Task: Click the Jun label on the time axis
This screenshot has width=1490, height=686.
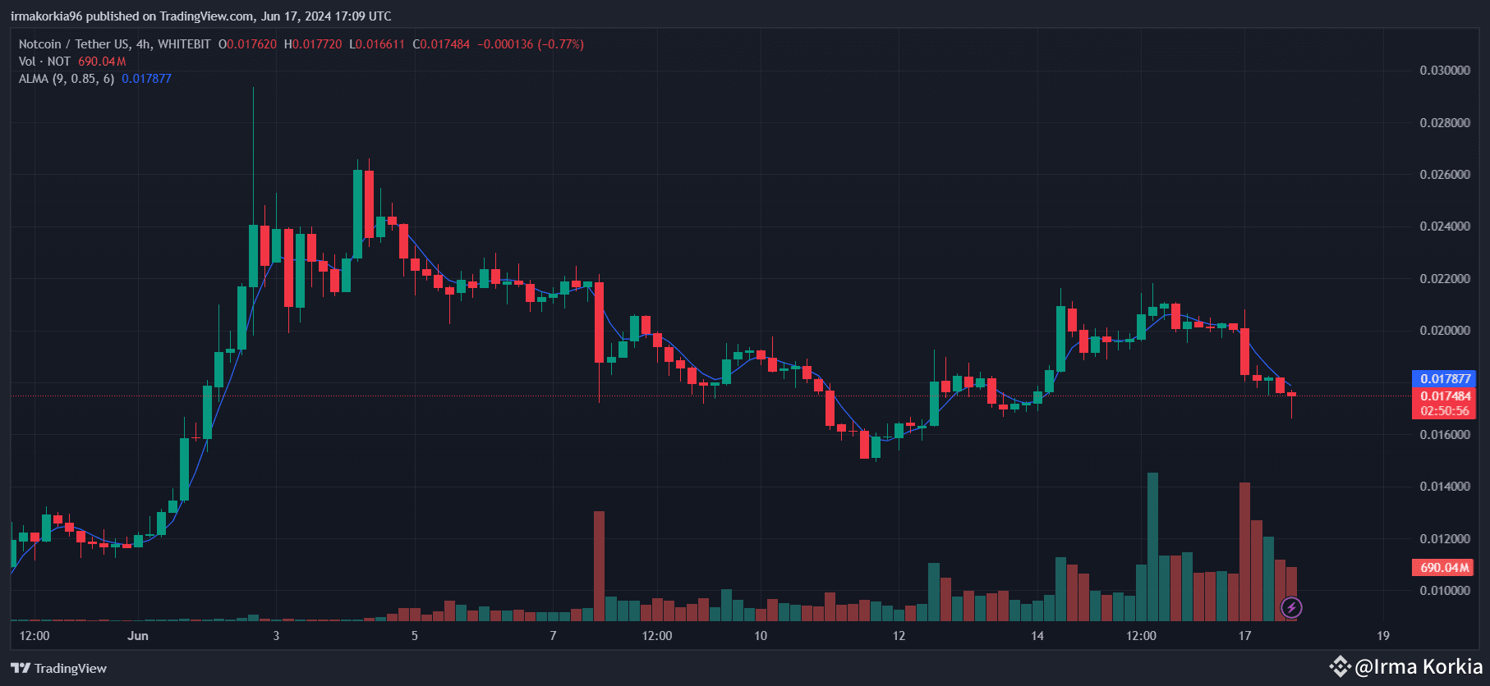Action: [x=138, y=636]
